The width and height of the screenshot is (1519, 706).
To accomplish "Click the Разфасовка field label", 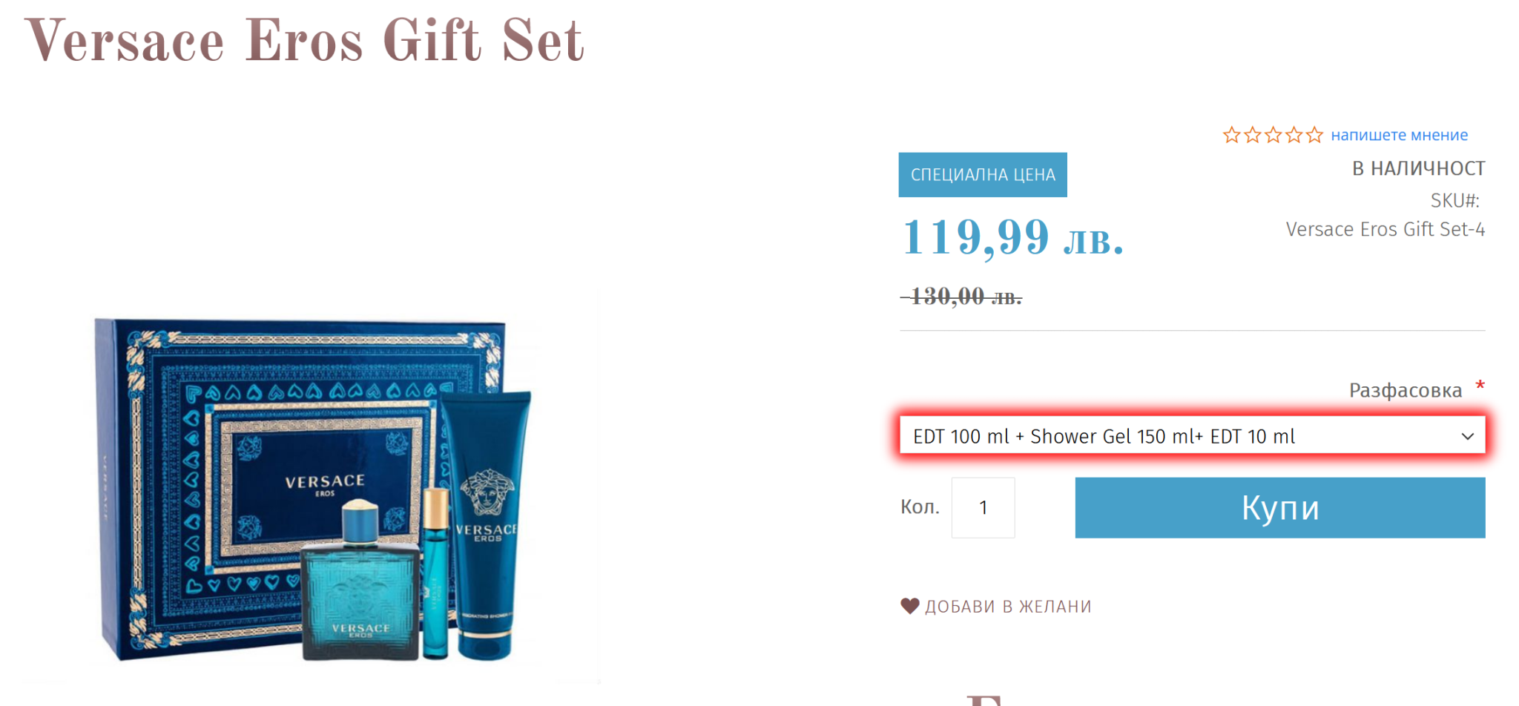I will (1405, 391).
